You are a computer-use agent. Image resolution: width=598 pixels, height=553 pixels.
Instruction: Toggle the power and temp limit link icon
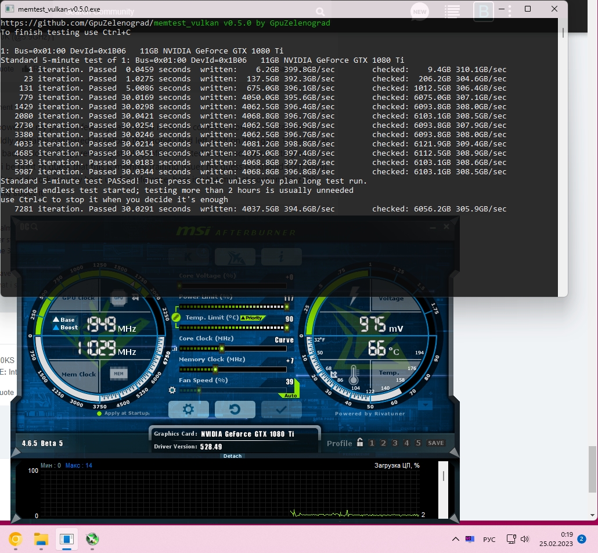[176, 317]
